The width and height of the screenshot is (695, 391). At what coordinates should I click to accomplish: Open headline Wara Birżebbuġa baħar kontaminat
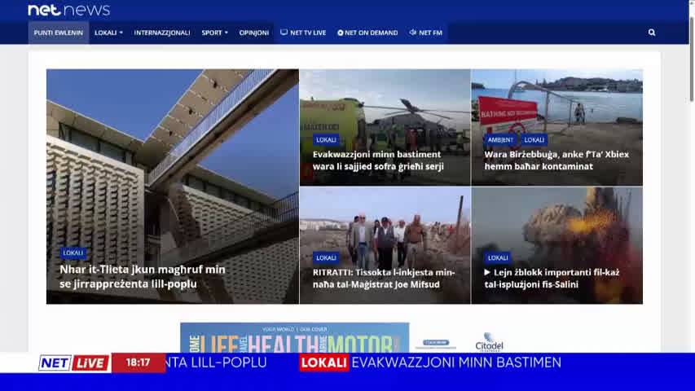tap(556, 160)
